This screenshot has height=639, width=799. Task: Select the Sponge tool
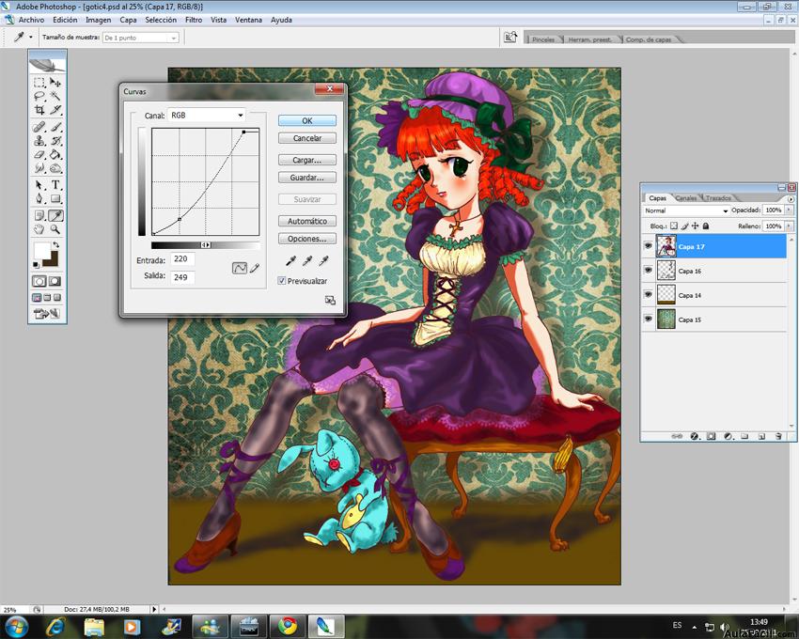coord(55,167)
